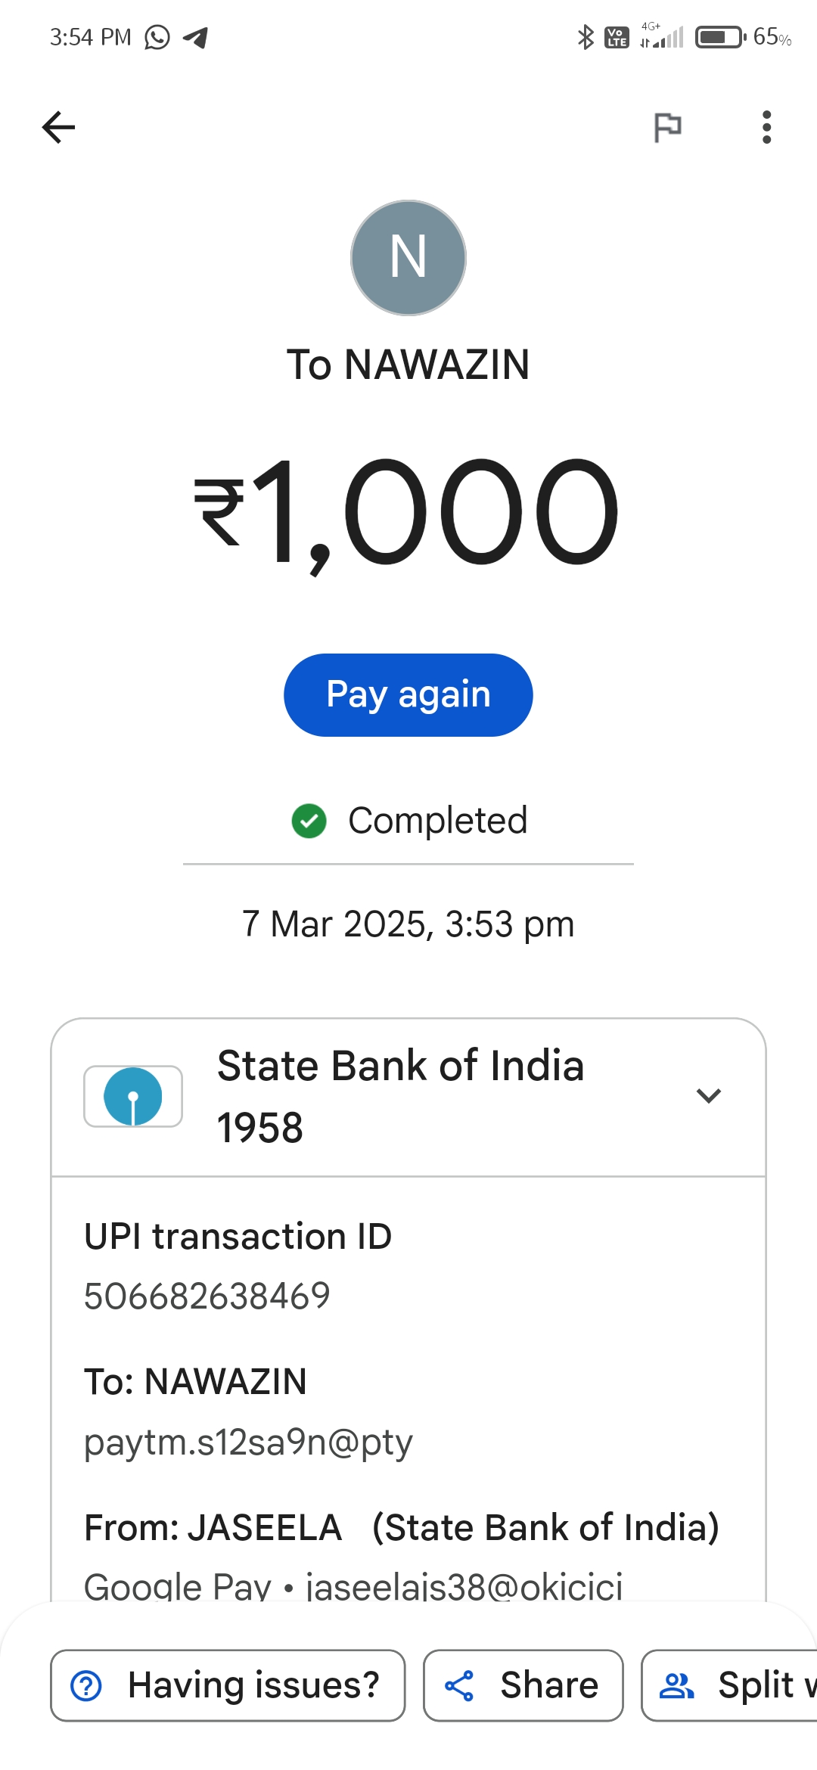Image resolution: width=817 pixels, height=1770 pixels.
Task: Tap the WhatsApp status bar icon
Action: click(157, 37)
